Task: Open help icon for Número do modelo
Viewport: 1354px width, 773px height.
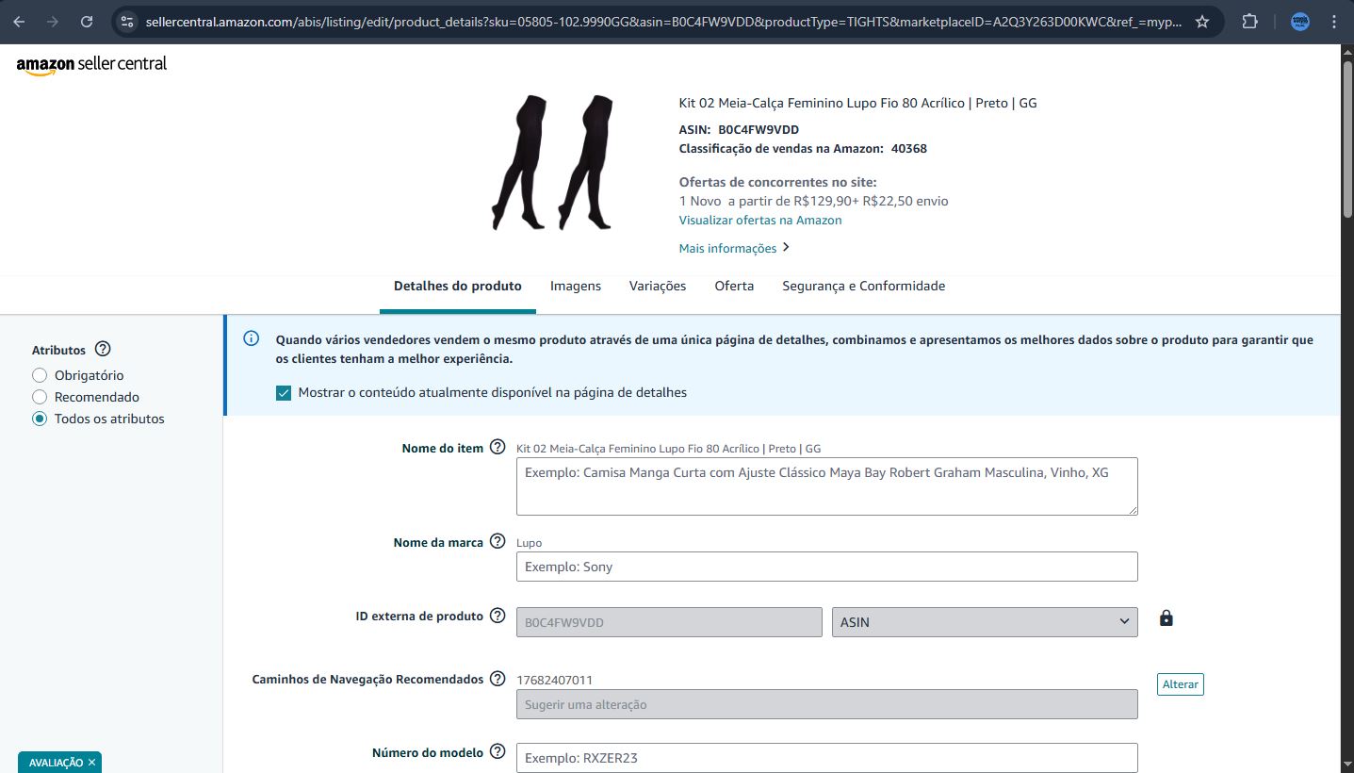Action: tap(498, 752)
